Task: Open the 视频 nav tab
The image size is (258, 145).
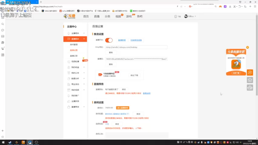Action: click(118, 16)
